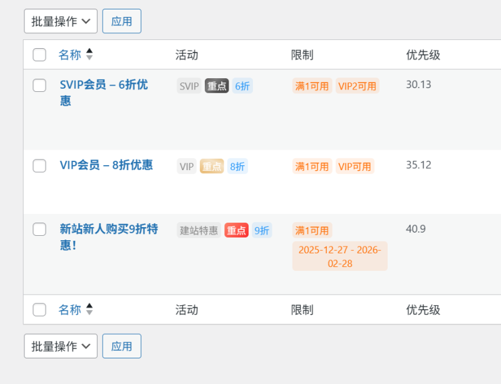
Task: Open the top 批量操作 dropdown
Action: pyautogui.click(x=60, y=21)
